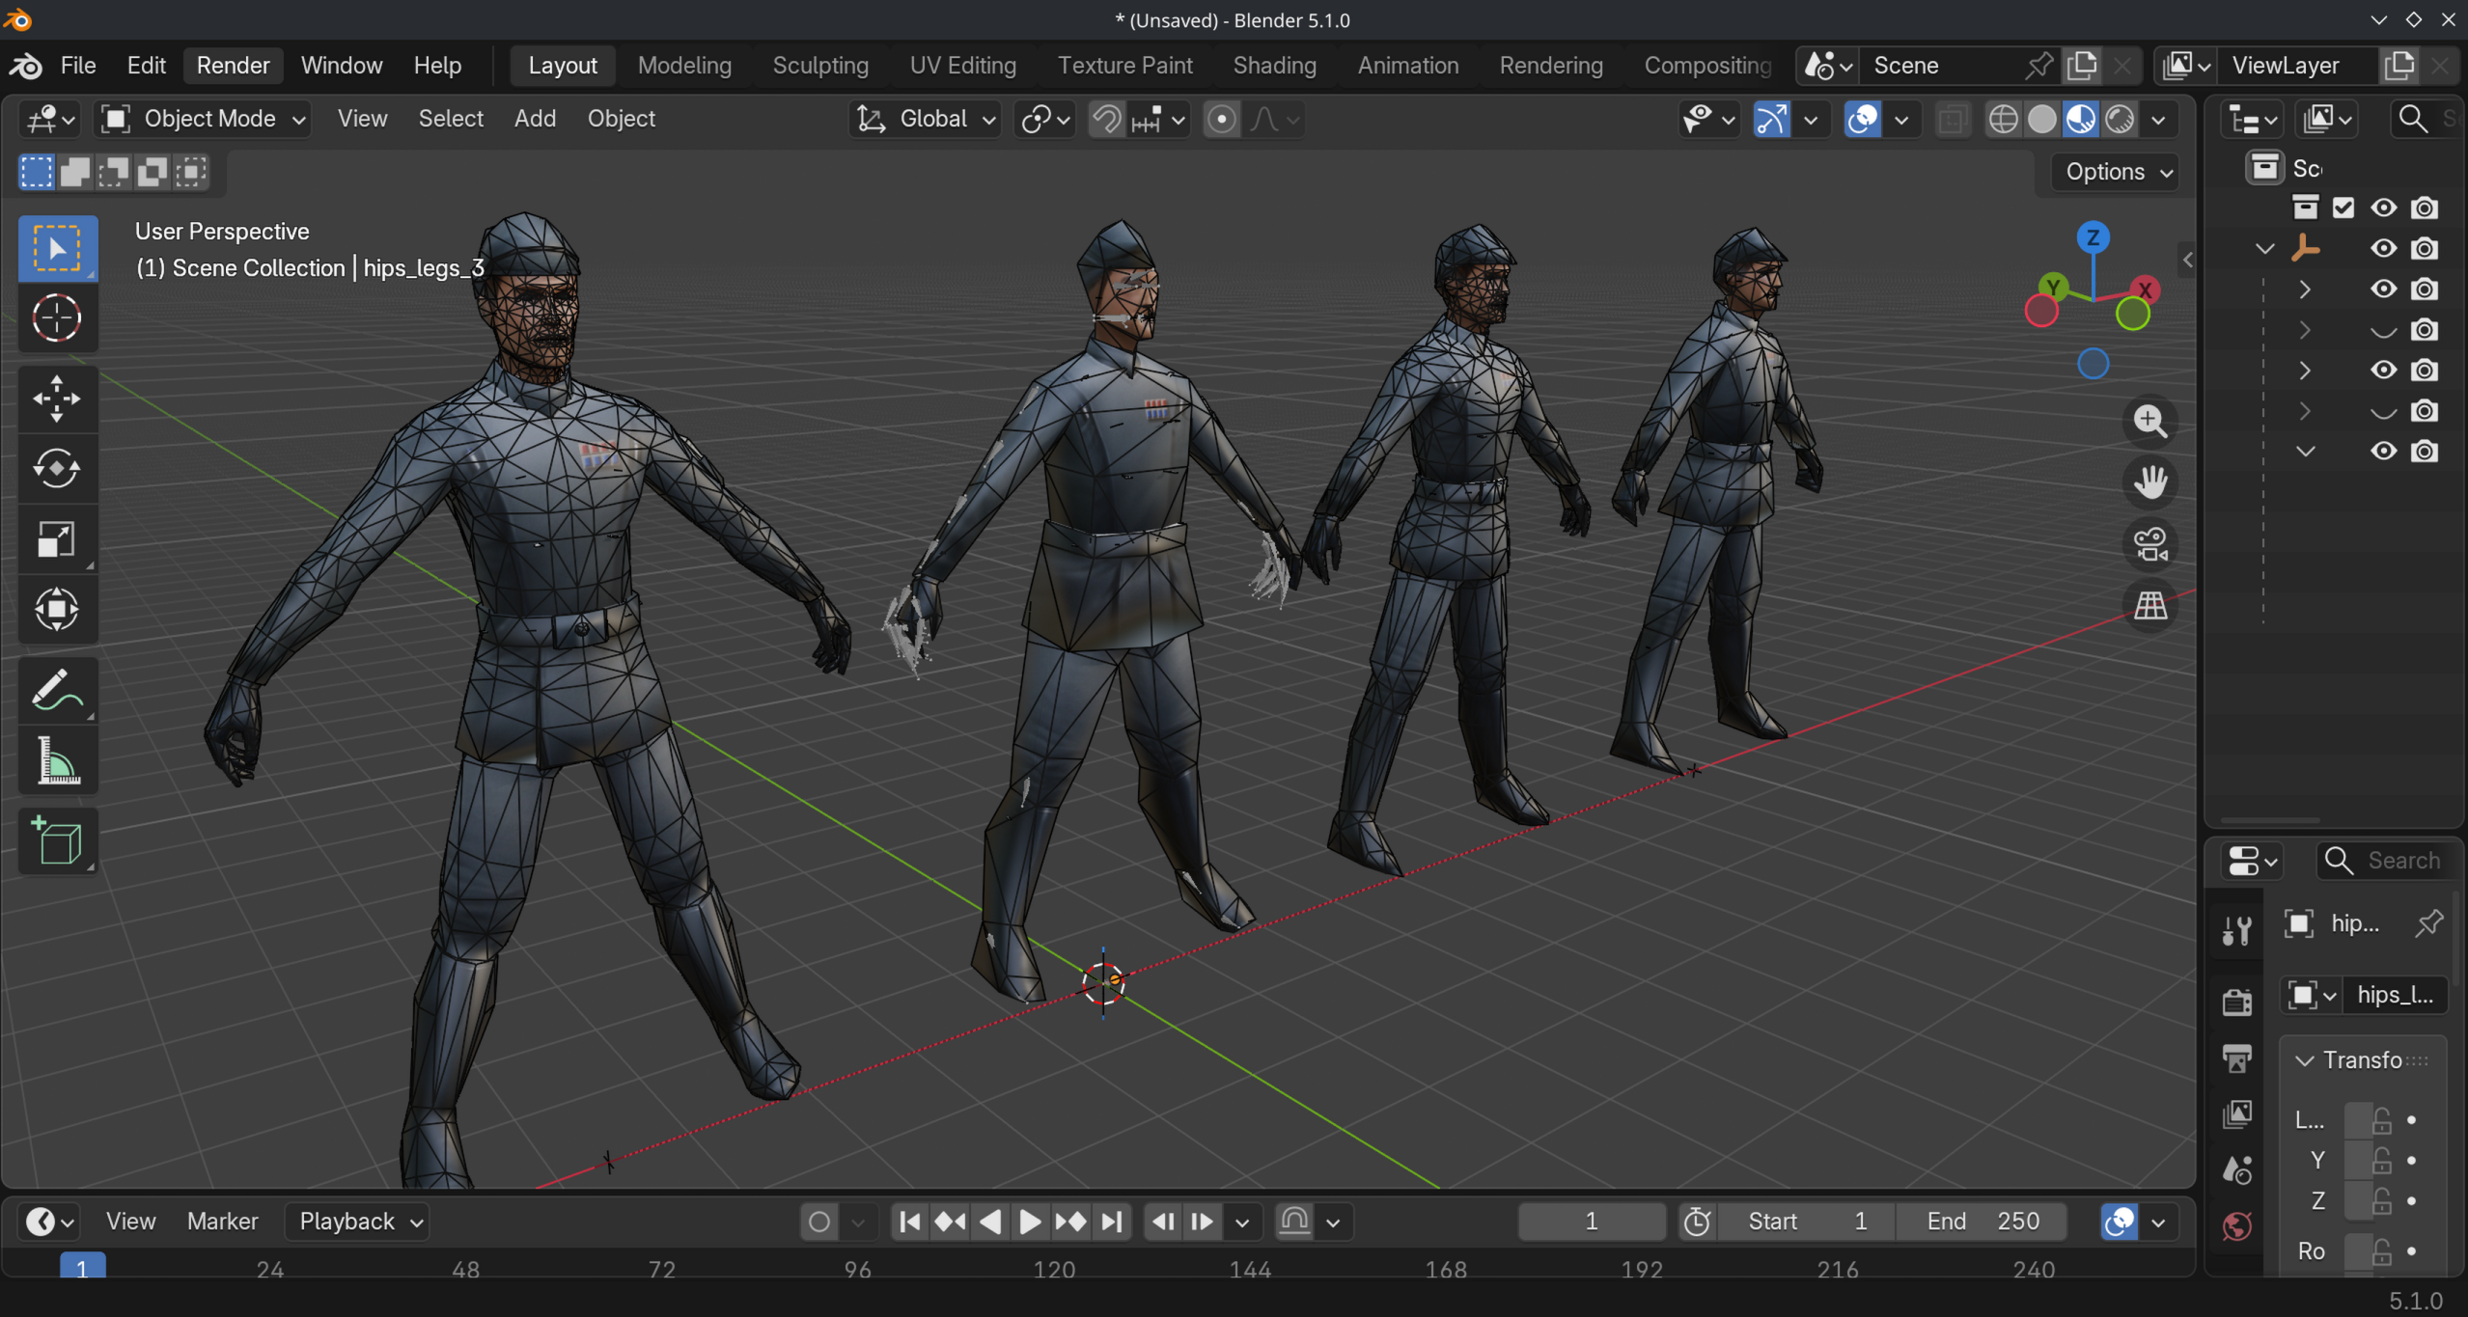Toggle auto keying record button
This screenshot has width=2468, height=1317.
(x=819, y=1221)
